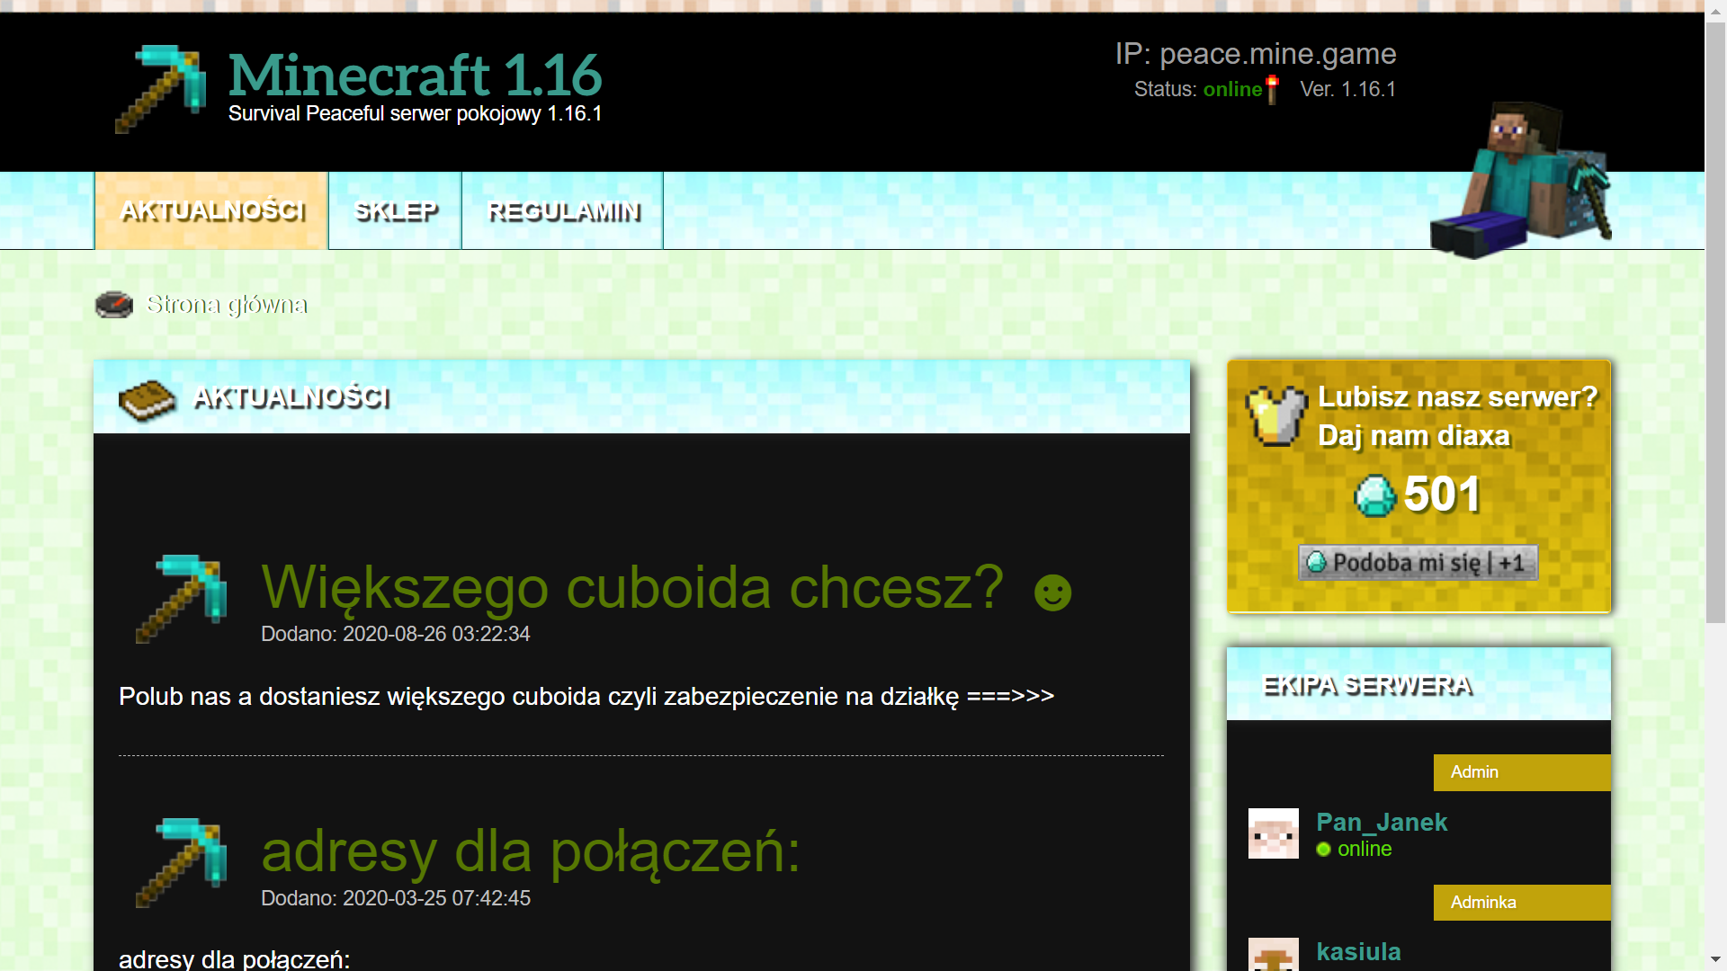The width and height of the screenshot is (1727, 971).
Task: Click the smiley face icon in the post title
Action: coord(1052,592)
